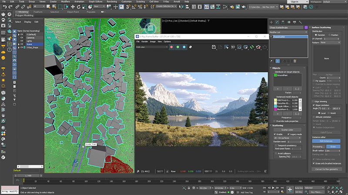348x195 pixels.
Task: Click the purple object color swatch
Action: tap(306, 28)
